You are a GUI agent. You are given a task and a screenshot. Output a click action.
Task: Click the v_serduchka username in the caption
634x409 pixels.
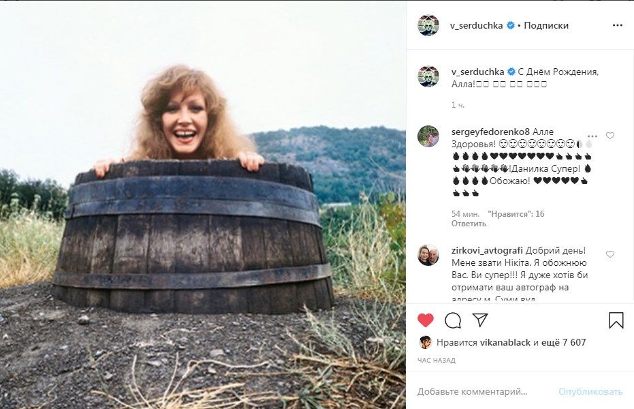(477, 72)
